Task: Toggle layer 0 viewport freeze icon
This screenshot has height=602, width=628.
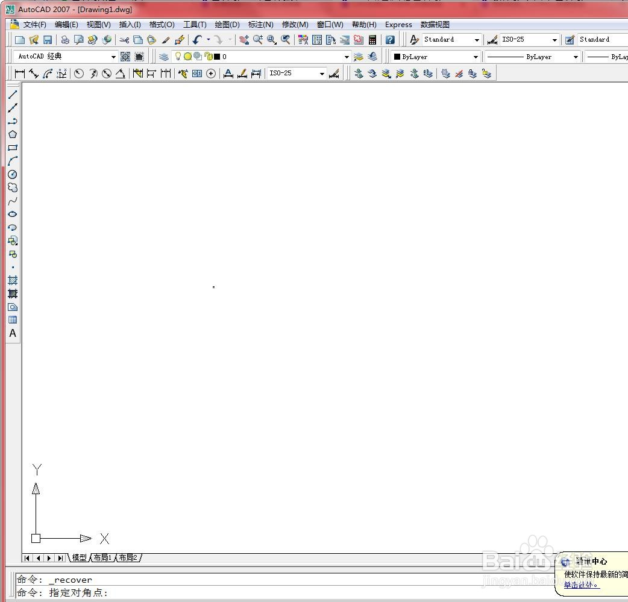Action: [x=198, y=56]
